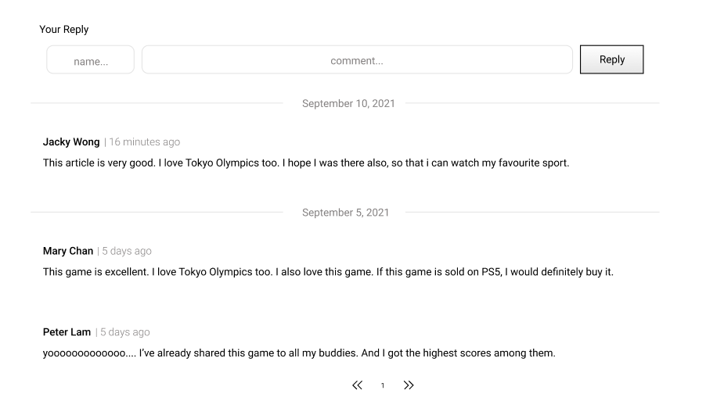The width and height of the screenshot is (706, 401).
Task: Click the September 10, 2021 date separator
Action: coord(348,103)
